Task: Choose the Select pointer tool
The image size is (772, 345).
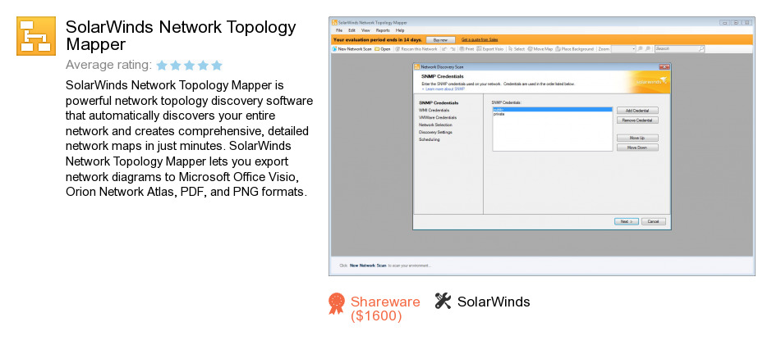Action: 517,49
